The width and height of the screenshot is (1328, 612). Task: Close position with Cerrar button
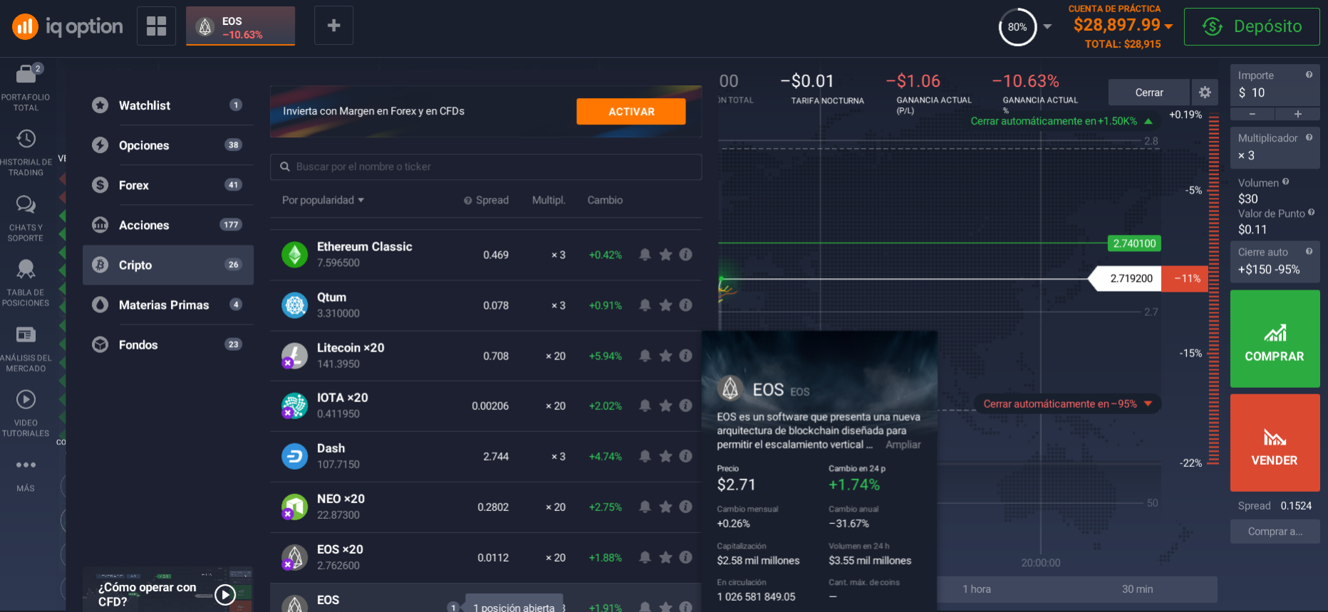click(1148, 93)
